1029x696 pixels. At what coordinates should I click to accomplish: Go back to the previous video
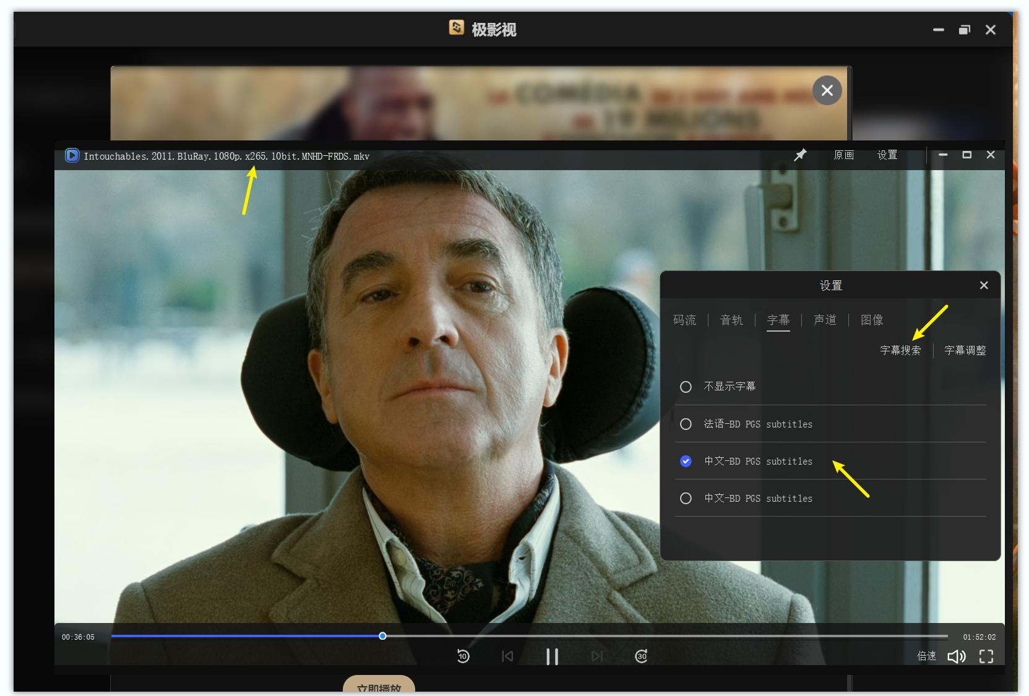(x=507, y=657)
